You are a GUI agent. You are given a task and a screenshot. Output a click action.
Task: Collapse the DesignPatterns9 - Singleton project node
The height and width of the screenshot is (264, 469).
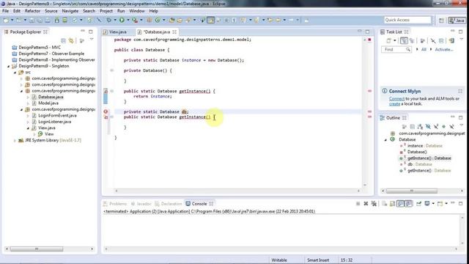pos(8,66)
